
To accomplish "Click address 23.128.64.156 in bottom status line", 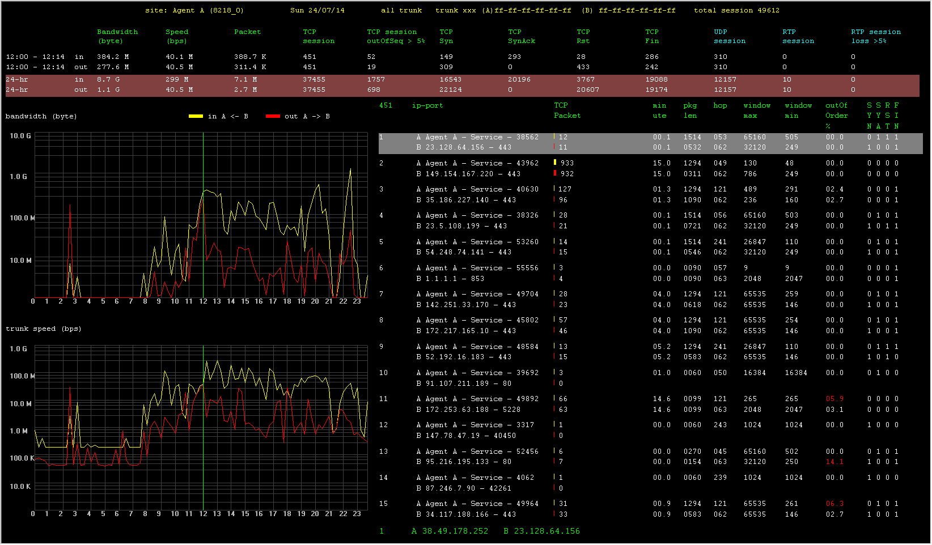I will point(547,531).
